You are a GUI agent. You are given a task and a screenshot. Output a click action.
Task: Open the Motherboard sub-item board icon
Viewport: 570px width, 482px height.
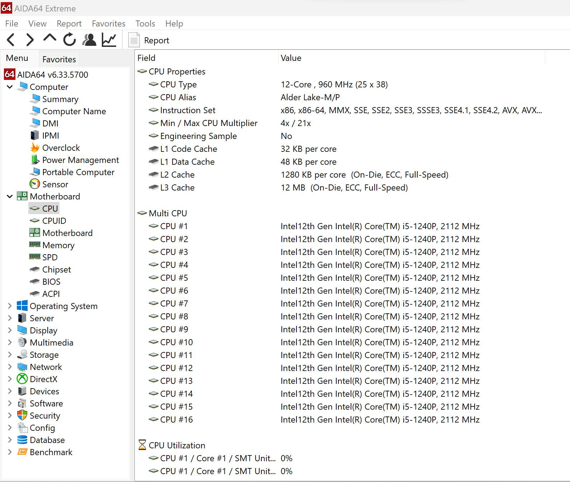coord(35,232)
